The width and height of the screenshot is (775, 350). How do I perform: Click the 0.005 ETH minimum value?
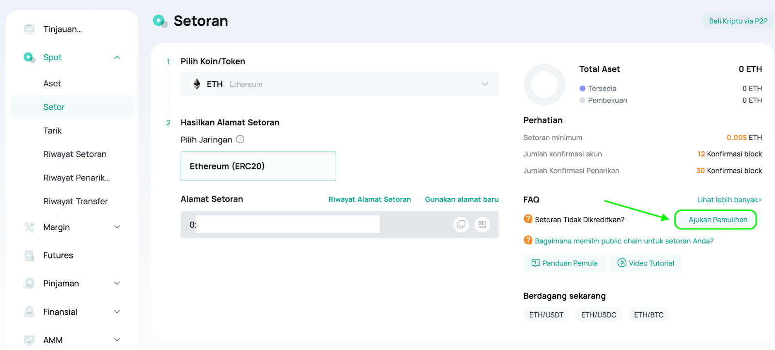click(x=744, y=137)
